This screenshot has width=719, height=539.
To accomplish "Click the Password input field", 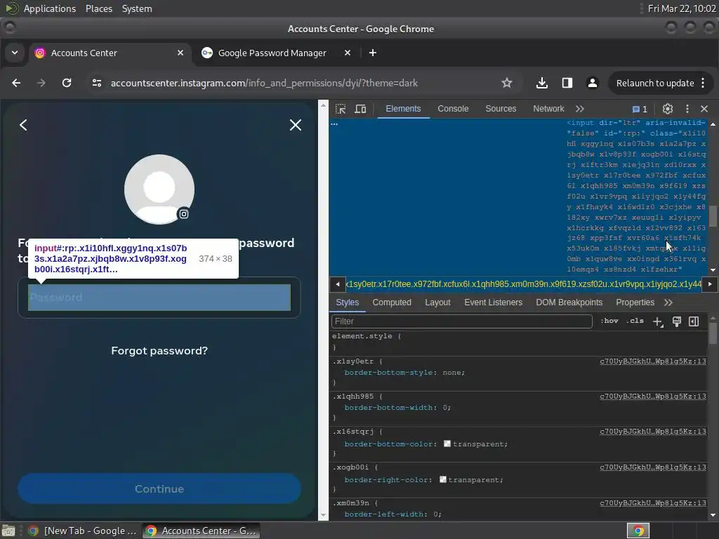I will click(x=159, y=298).
